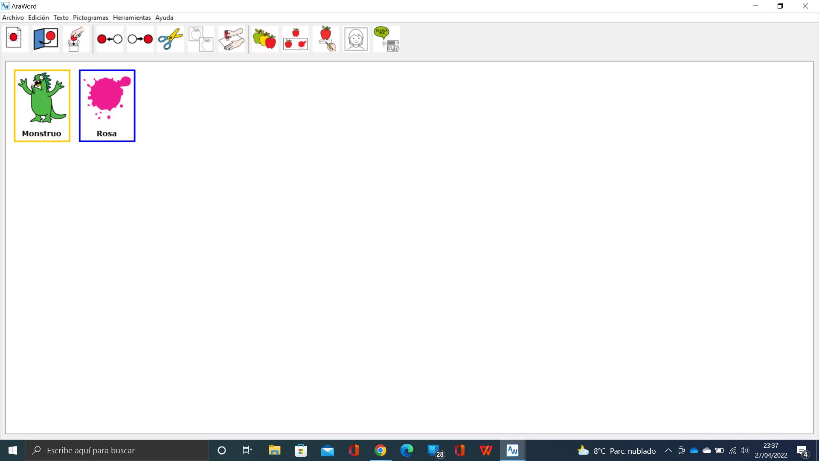This screenshot has height=461, width=819.
Task: Click the Redo icon
Action: click(140, 39)
